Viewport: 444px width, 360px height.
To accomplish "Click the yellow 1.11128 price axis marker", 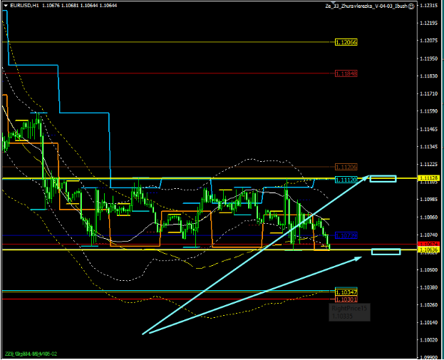I will coord(429,178).
